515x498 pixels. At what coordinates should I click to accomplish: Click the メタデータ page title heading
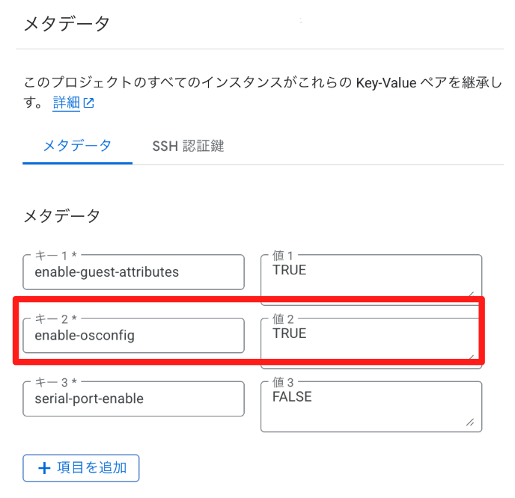67,24
